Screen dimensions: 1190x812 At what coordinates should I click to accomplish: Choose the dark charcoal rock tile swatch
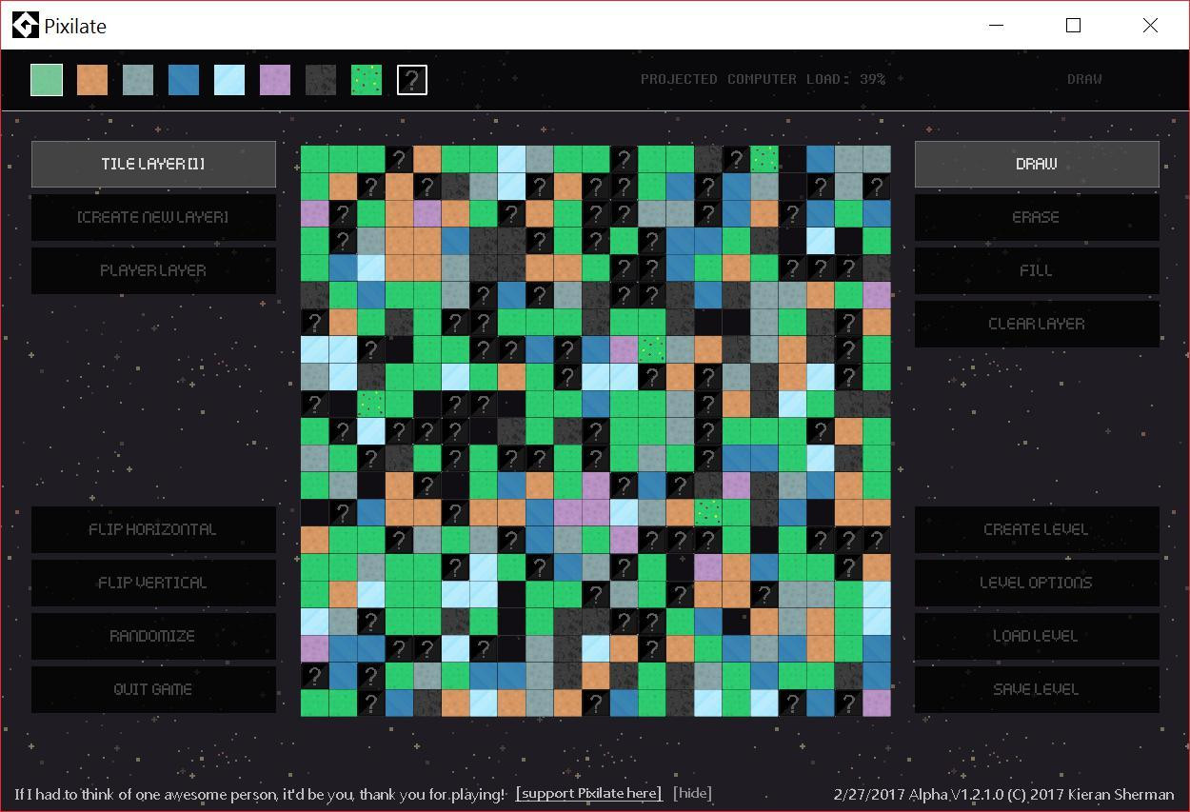coord(321,80)
